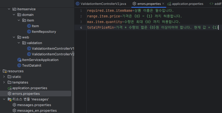Click the max.item.quantity property key
This screenshot has height=113, width=222.
click(x=105, y=22)
